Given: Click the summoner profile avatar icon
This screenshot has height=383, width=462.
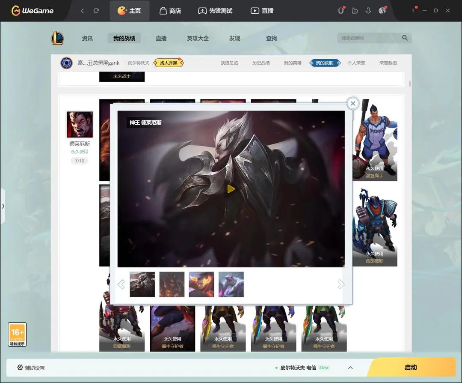Looking at the screenshot, I should [67, 63].
